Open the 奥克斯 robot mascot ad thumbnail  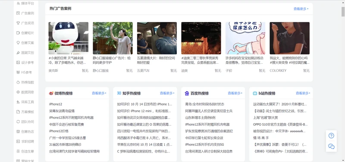click(x=69, y=38)
